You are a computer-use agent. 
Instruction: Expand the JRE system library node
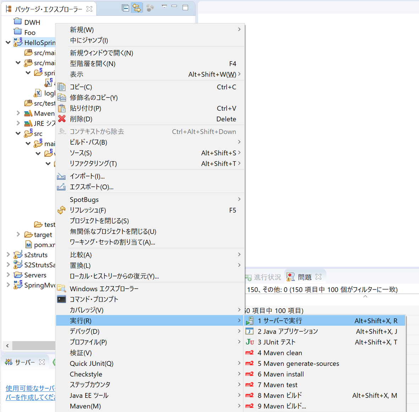[18, 123]
